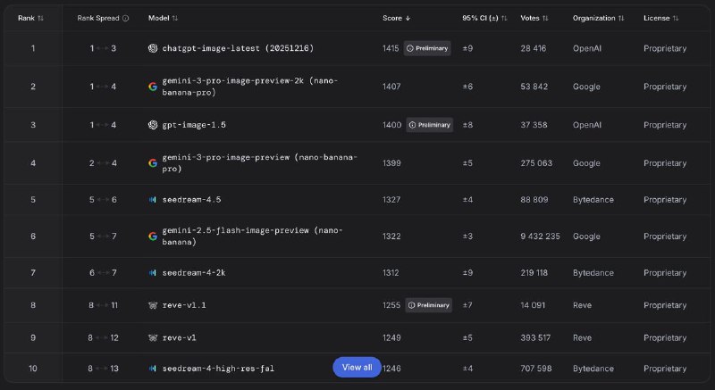Viewport: 715px width, 390px height.
Task: Open reve-v1.1 model entry
Action: point(184,305)
